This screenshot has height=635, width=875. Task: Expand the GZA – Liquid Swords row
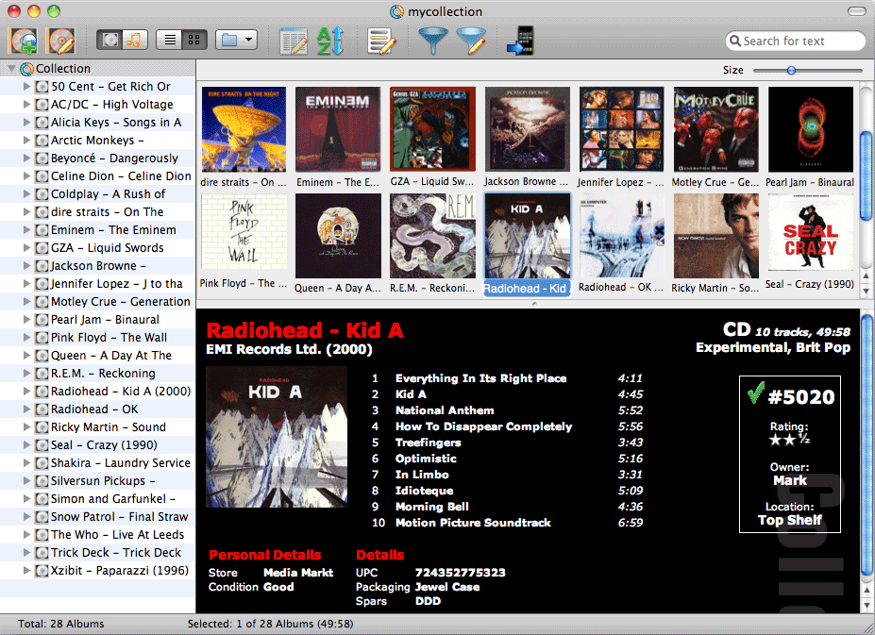(26, 248)
